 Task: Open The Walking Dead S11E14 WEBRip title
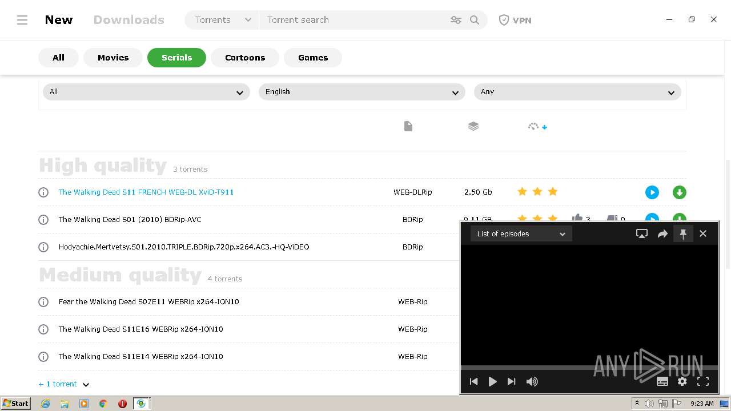(141, 357)
